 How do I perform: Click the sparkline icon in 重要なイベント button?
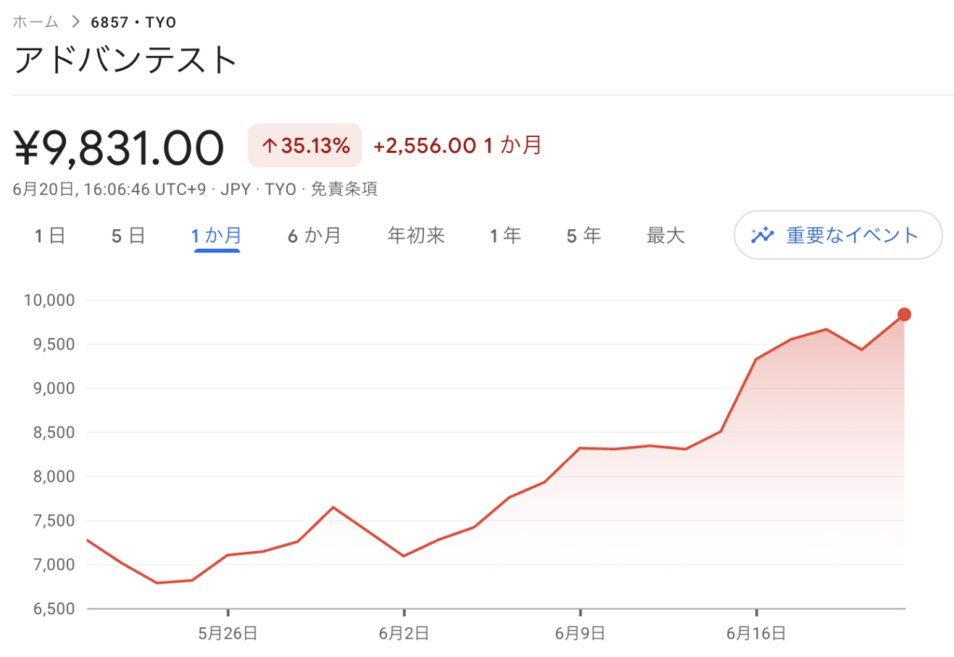[x=762, y=235]
